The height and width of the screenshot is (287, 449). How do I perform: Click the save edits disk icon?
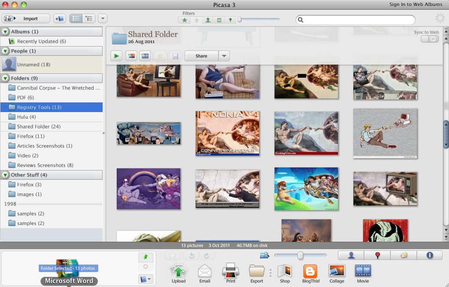tap(175, 56)
